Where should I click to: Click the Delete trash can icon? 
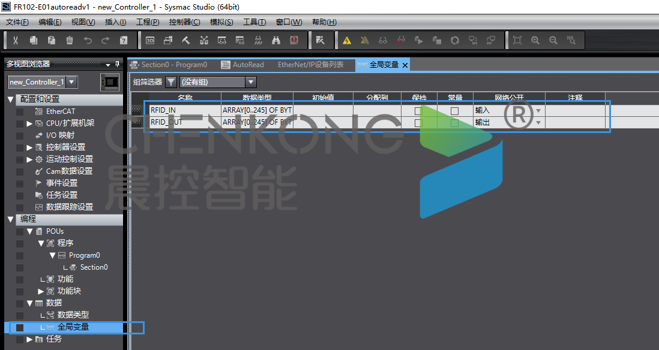pos(70,40)
